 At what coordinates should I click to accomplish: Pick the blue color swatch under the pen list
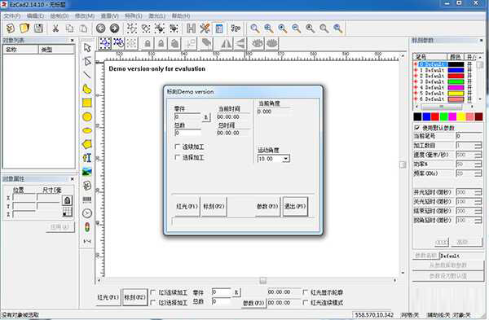pyautogui.click(x=426, y=117)
